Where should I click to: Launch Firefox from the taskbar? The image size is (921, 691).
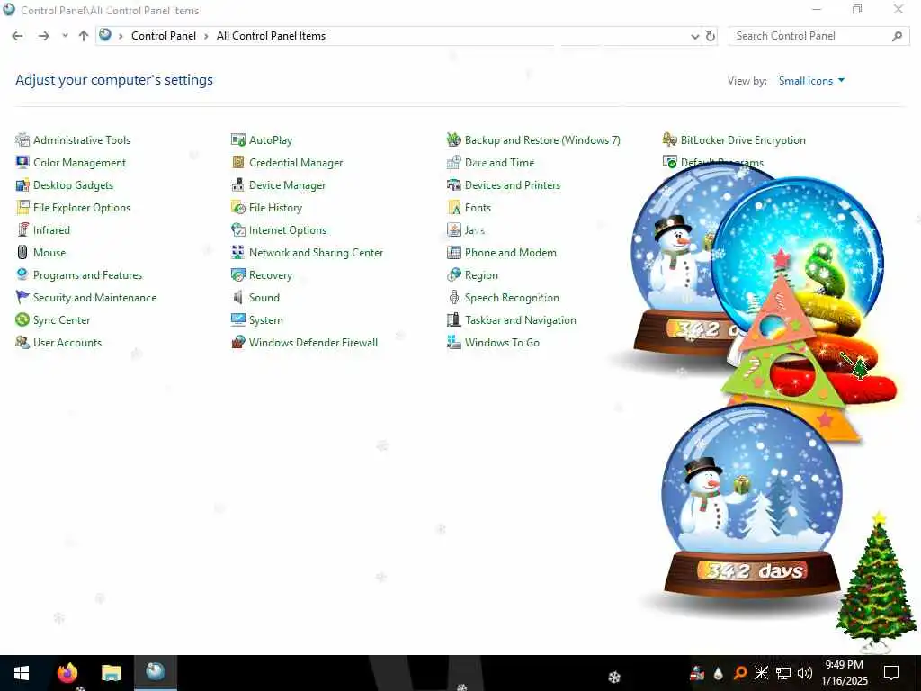(67, 672)
